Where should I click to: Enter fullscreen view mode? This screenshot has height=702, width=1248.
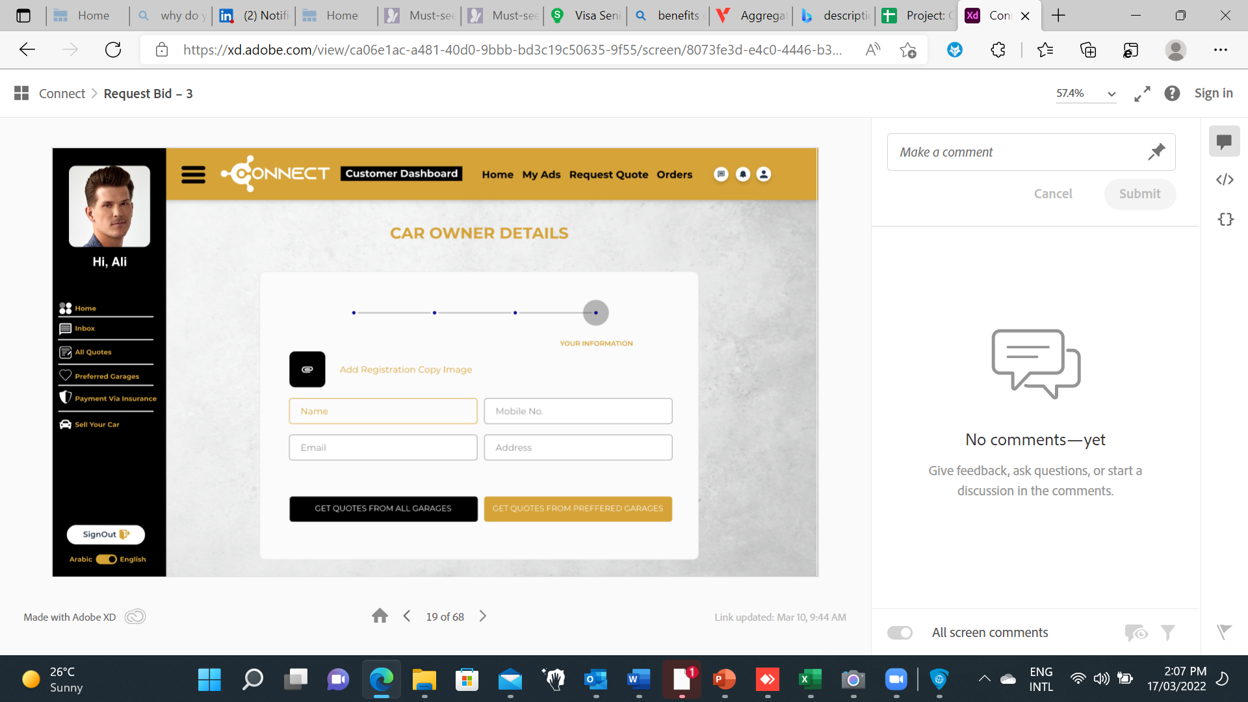(x=1142, y=94)
